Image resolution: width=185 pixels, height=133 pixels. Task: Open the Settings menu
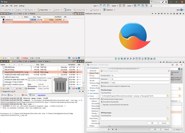pos(22,6)
